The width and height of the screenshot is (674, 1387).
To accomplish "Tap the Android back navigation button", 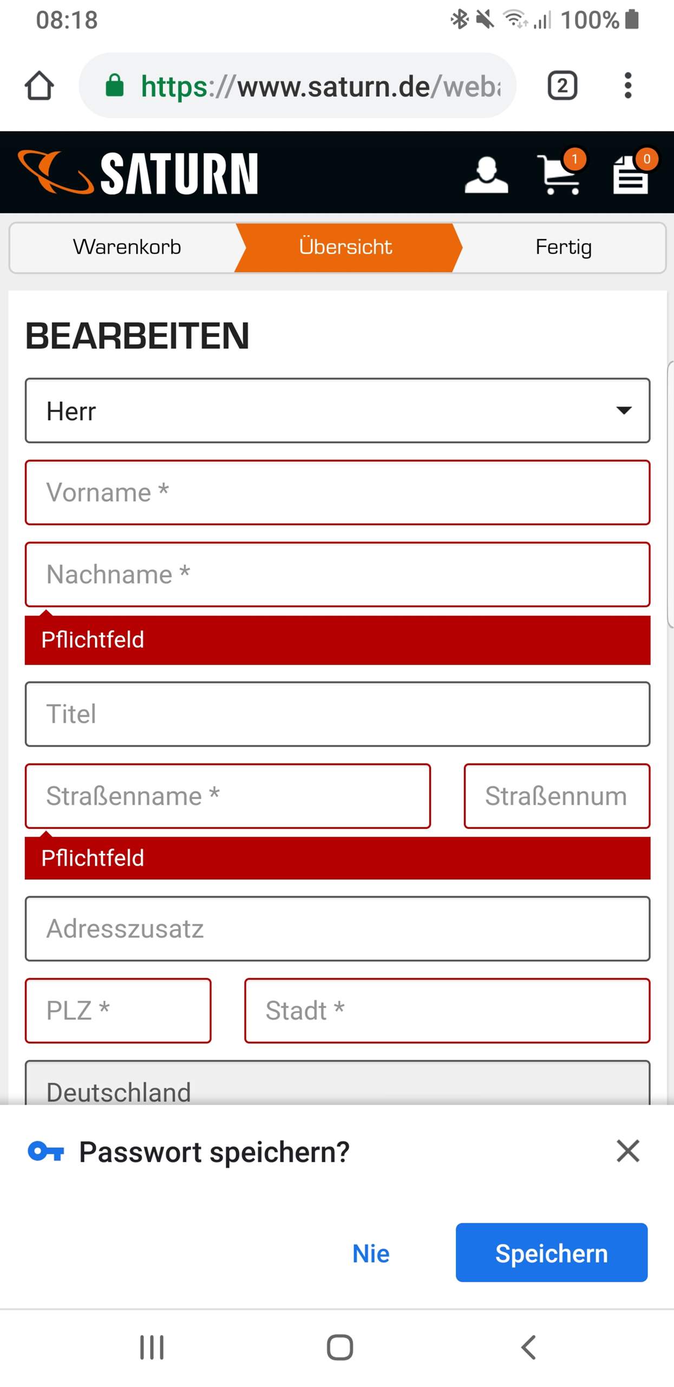I will [528, 1347].
